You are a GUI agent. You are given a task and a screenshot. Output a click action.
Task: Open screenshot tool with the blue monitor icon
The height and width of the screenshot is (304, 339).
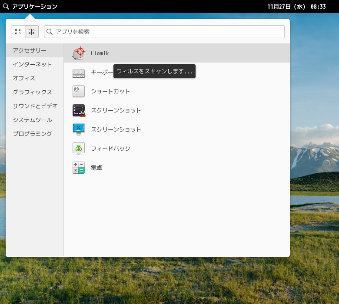79,129
